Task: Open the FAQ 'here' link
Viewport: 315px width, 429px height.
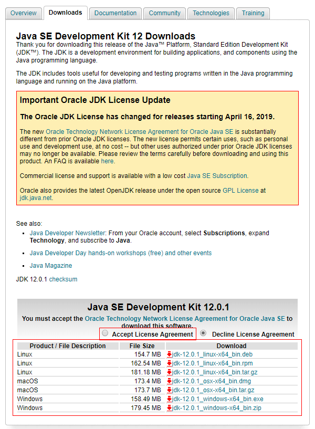Action: tap(107, 161)
